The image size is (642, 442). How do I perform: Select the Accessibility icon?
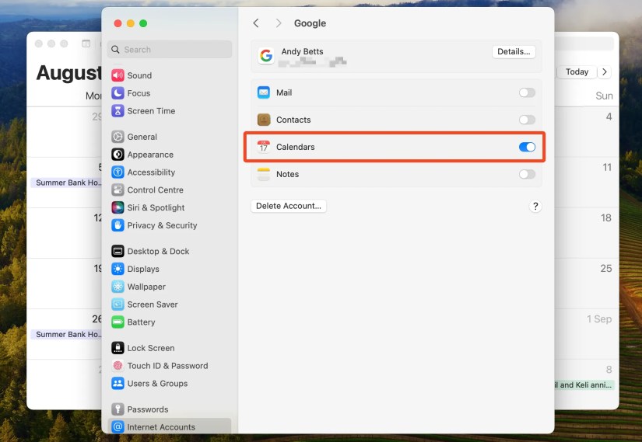[118, 172]
